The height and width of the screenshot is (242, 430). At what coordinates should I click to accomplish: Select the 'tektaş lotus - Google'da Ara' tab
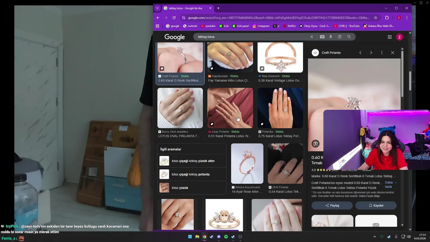pyautogui.click(x=187, y=8)
